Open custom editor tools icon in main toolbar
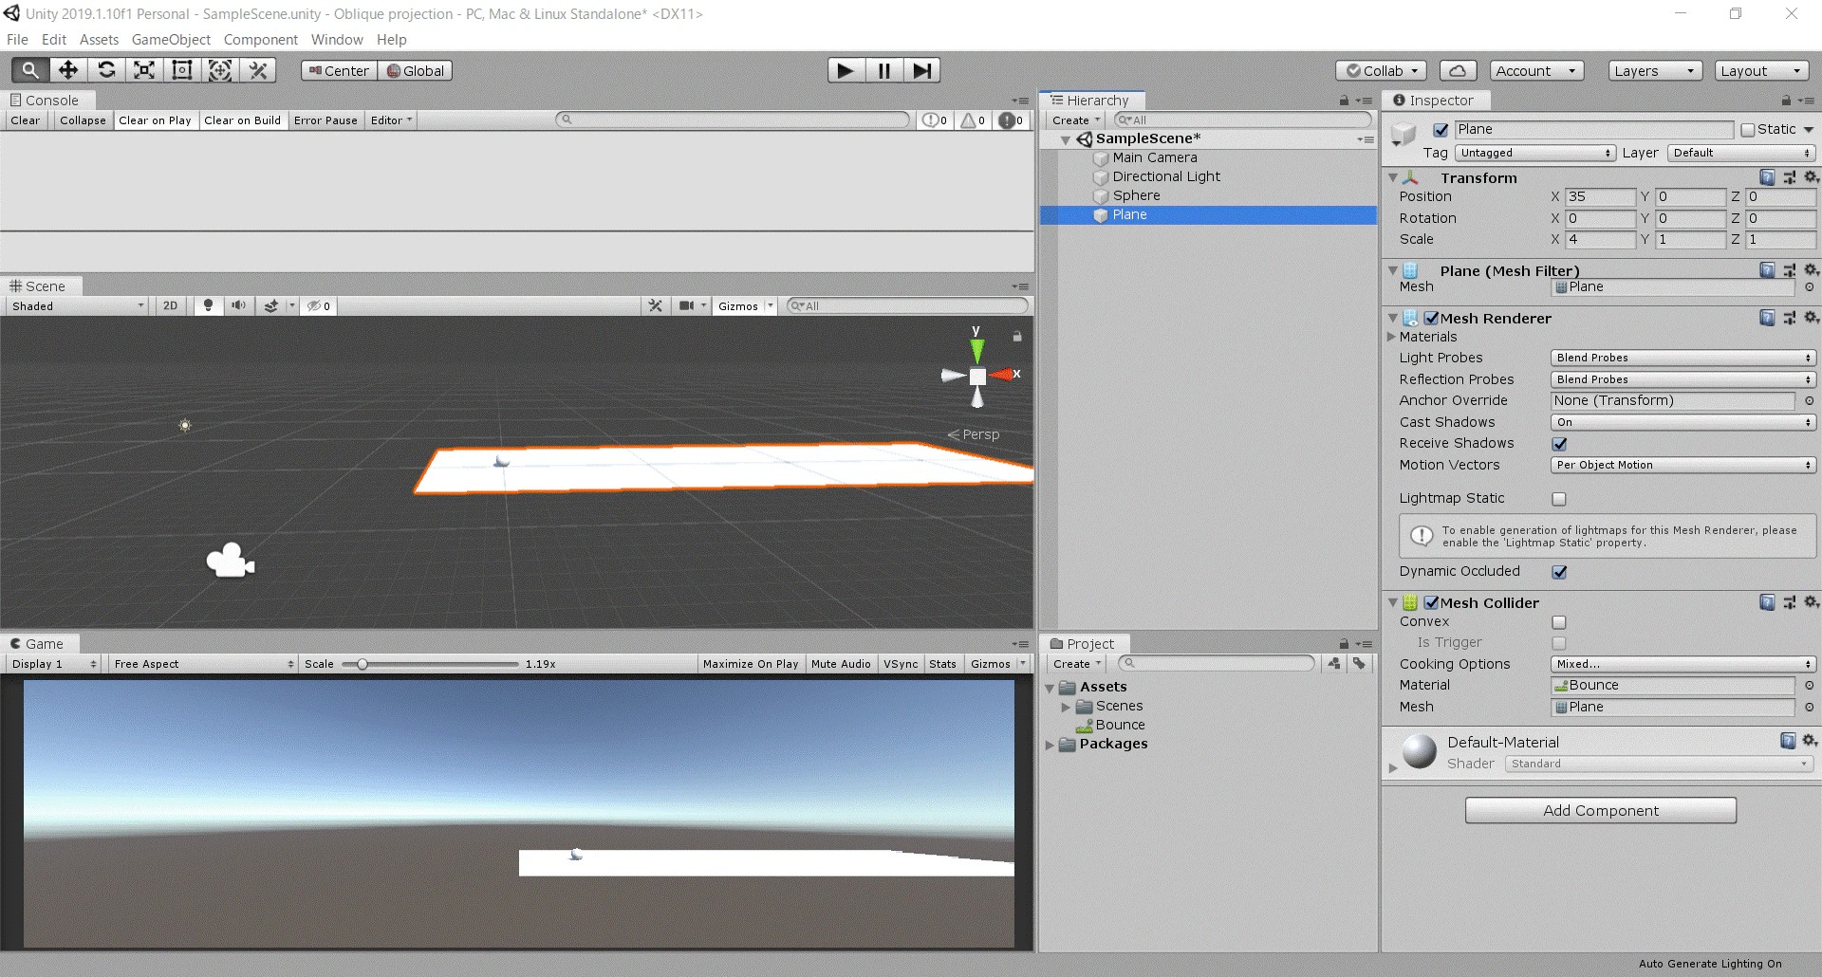 [258, 70]
